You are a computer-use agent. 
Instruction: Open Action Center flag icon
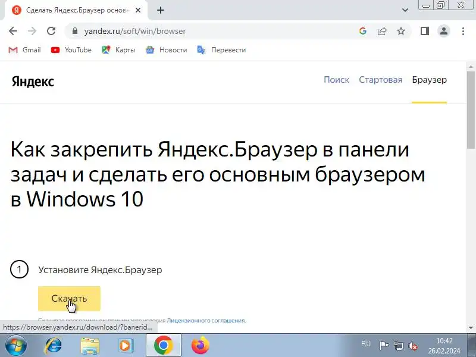pyautogui.click(x=384, y=346)
